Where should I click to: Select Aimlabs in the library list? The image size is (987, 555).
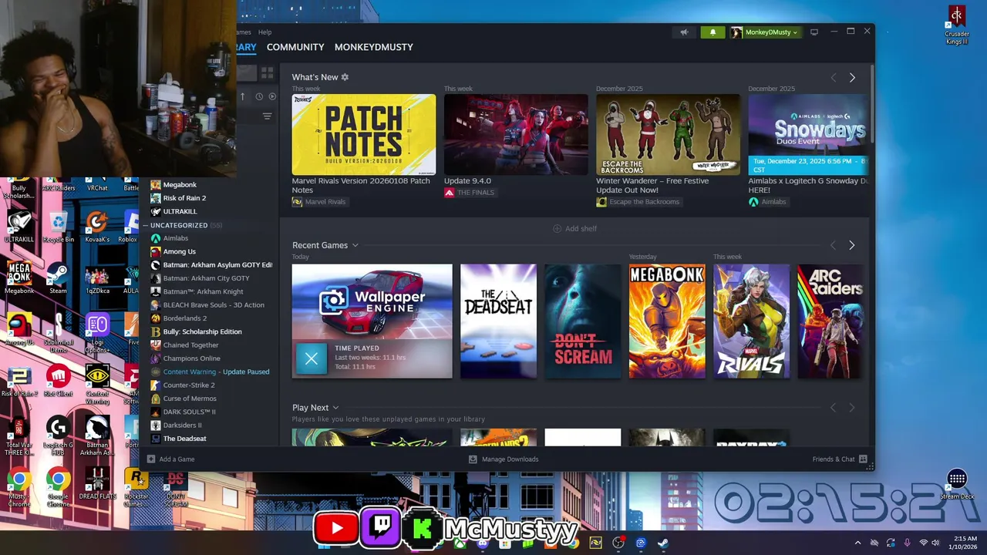[175, 238]
